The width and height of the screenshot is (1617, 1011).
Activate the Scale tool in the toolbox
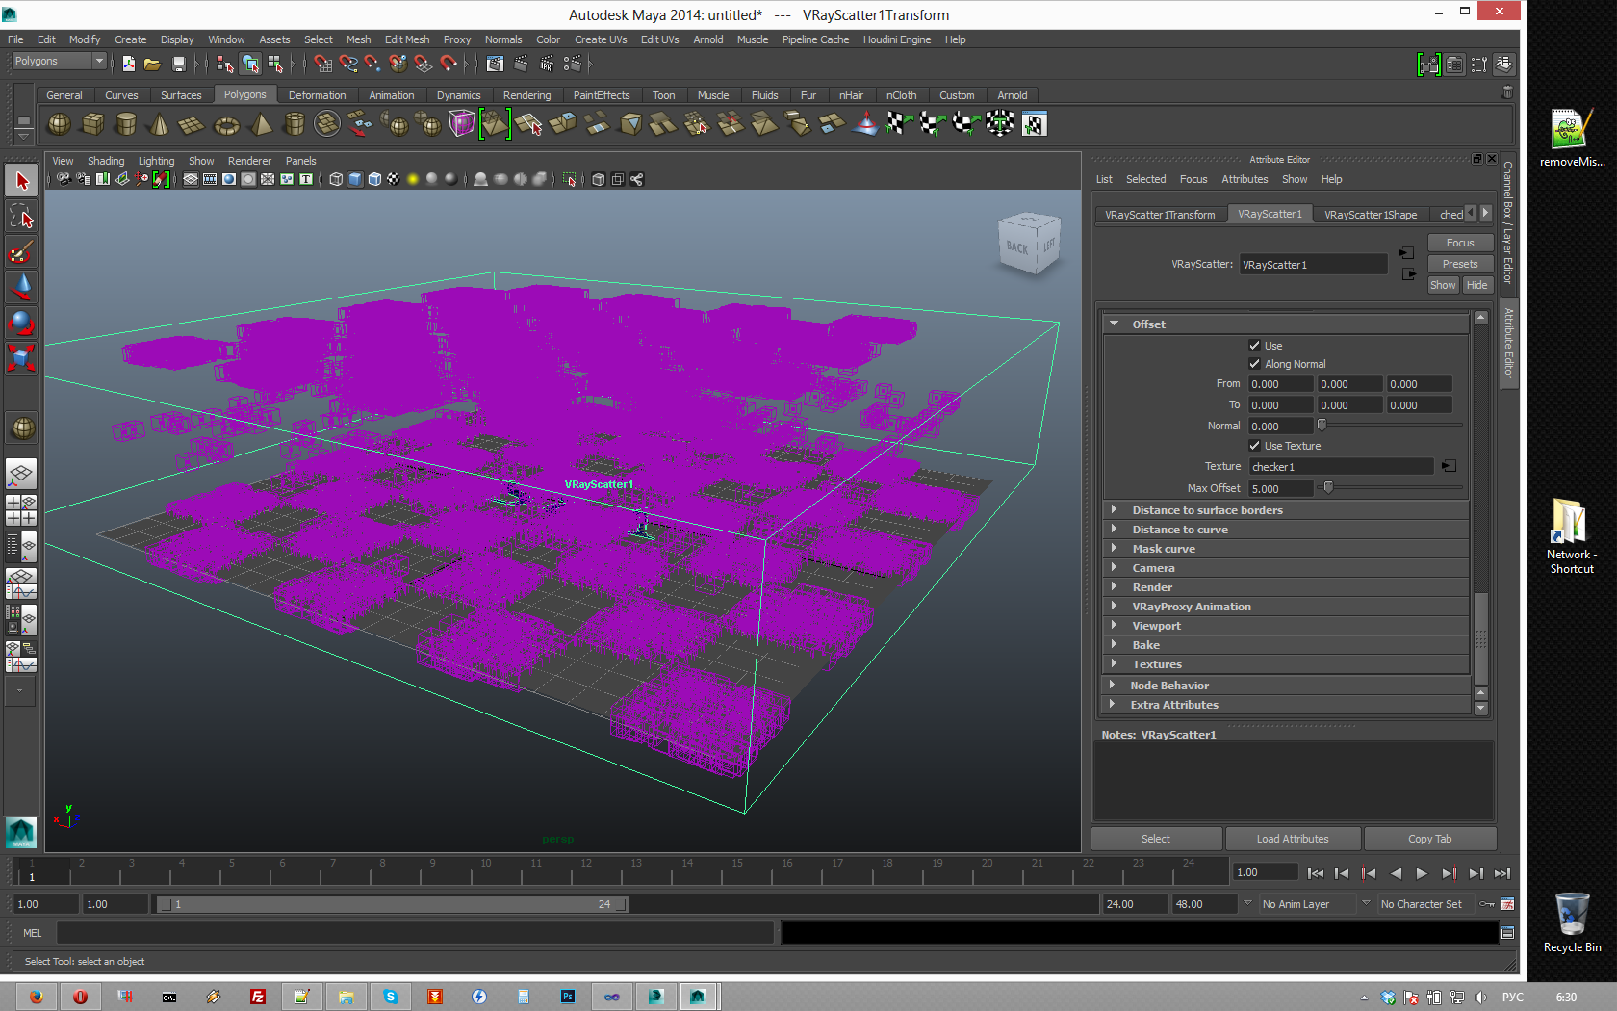(x=21, y=358)
